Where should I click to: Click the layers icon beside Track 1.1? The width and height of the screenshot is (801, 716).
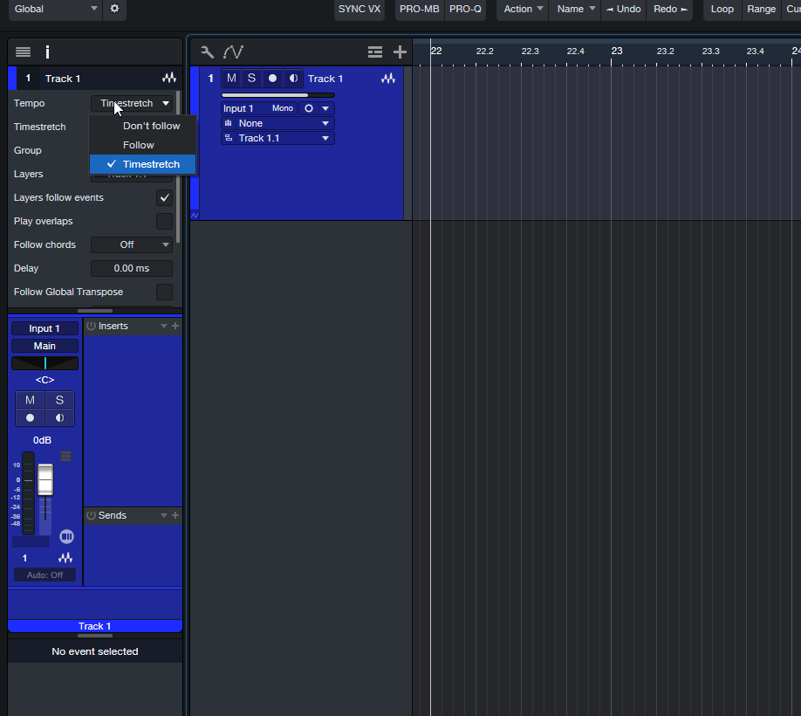229,138
